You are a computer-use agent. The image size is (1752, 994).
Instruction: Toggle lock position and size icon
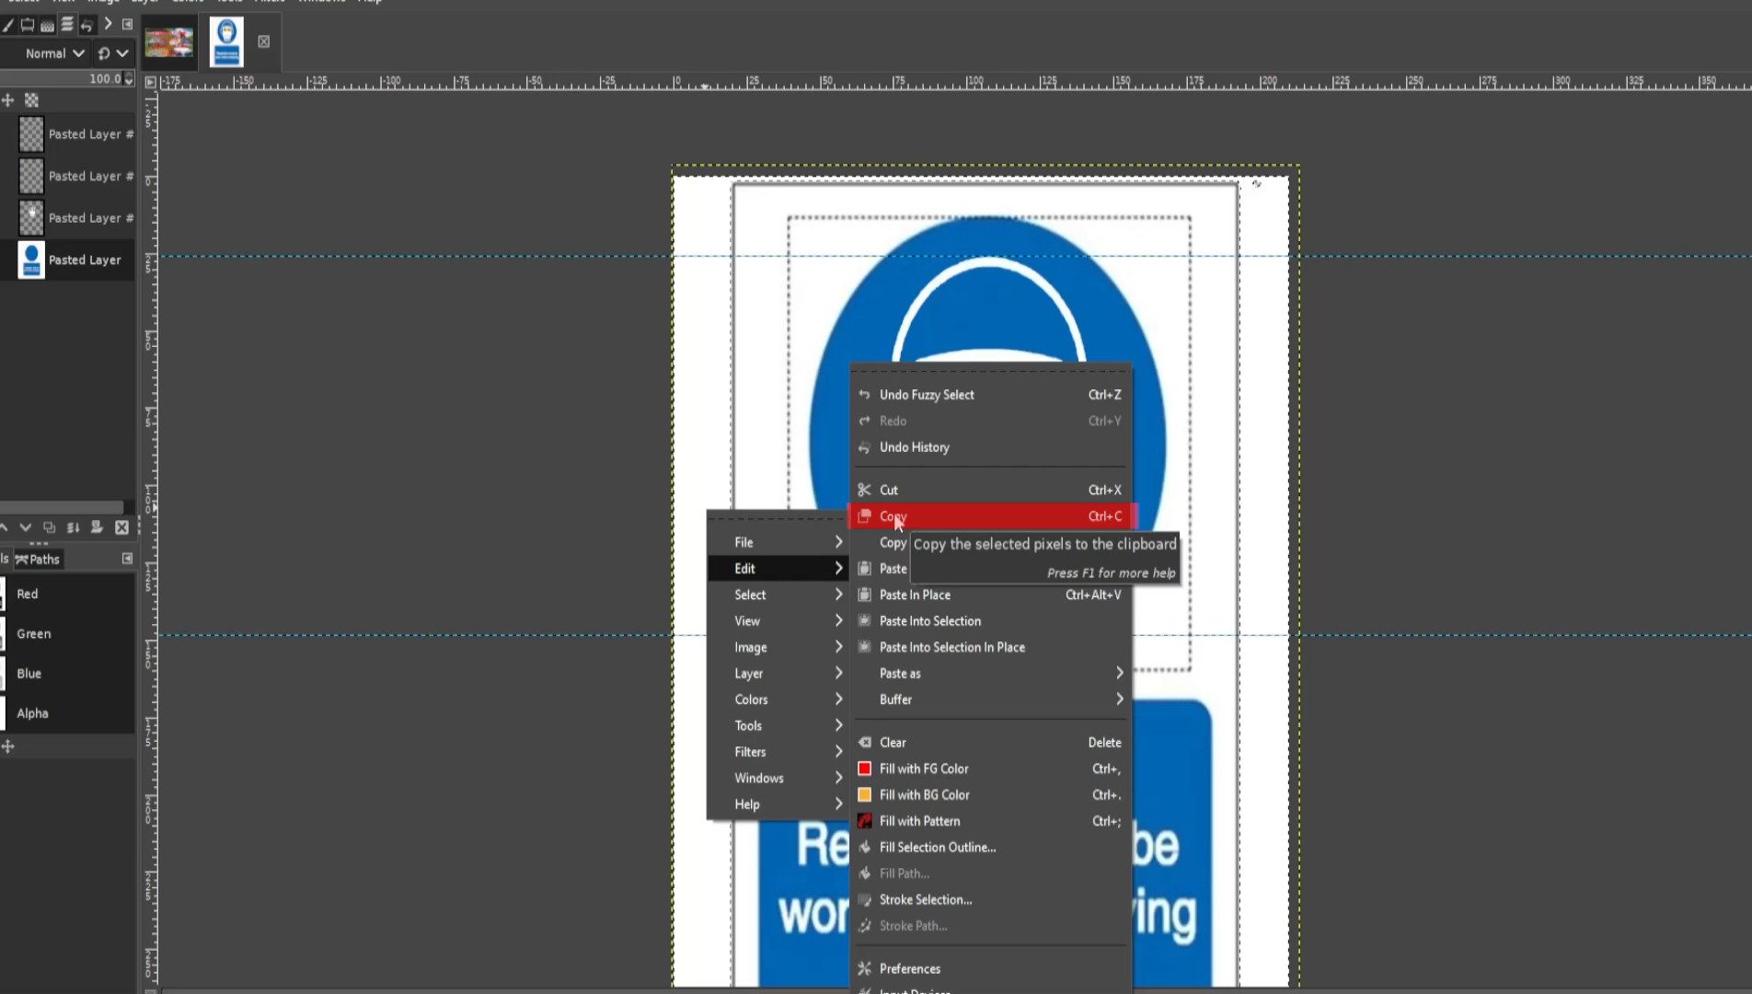7,99
